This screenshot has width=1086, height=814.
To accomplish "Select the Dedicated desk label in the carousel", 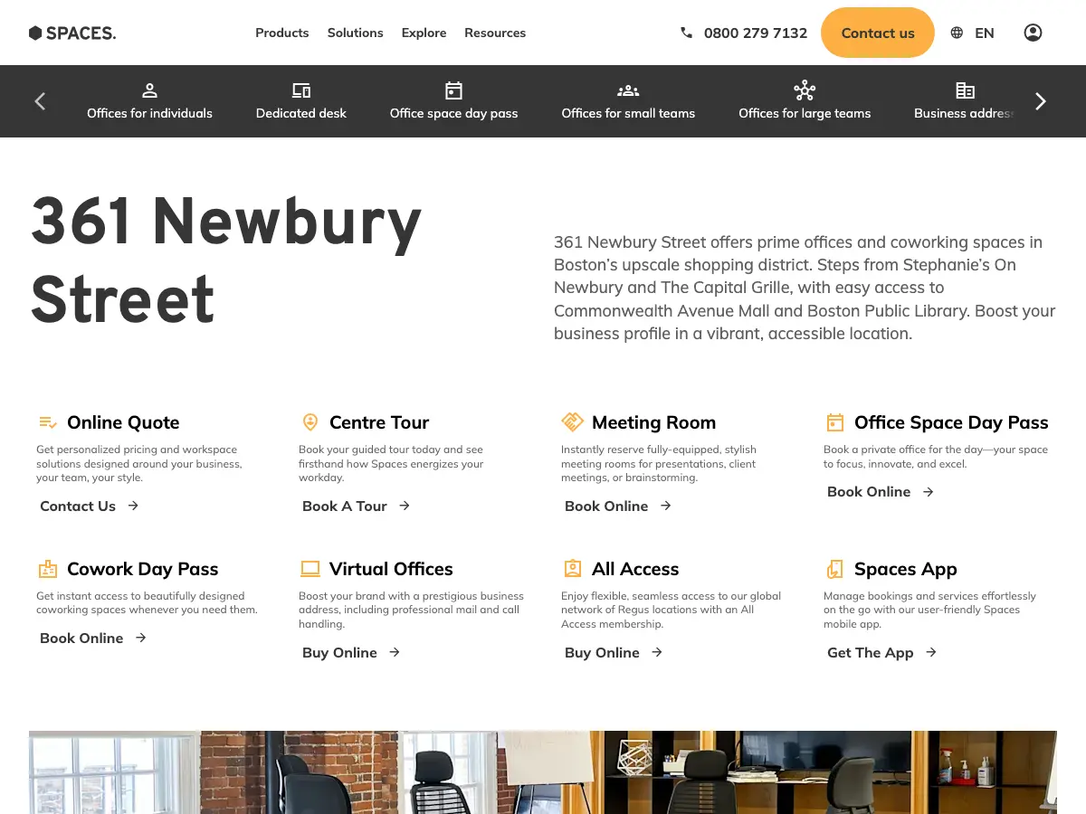I will click(x=301, y=113).
